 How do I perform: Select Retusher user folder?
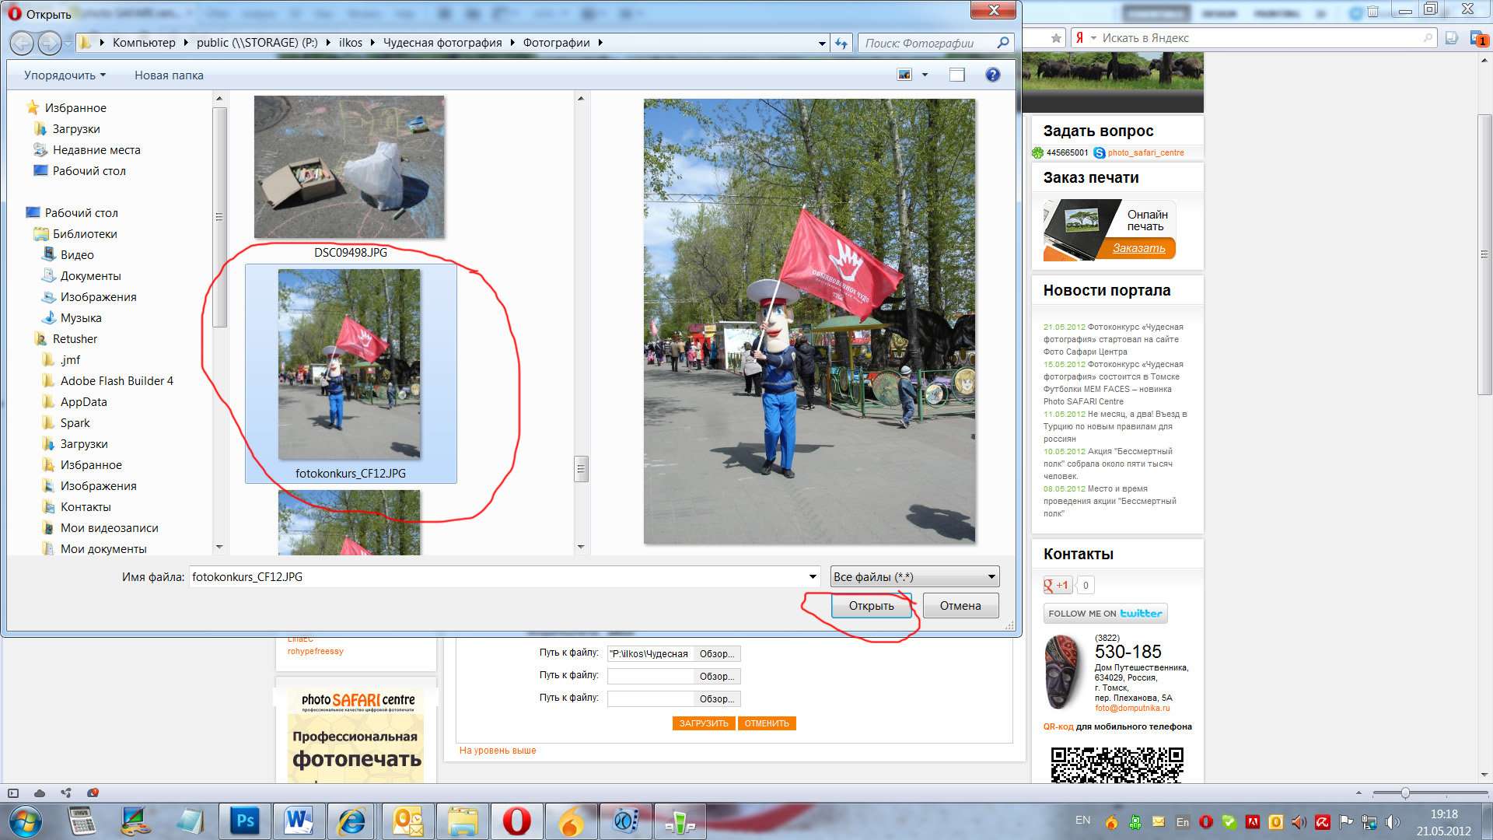click(x=75, y=339)
